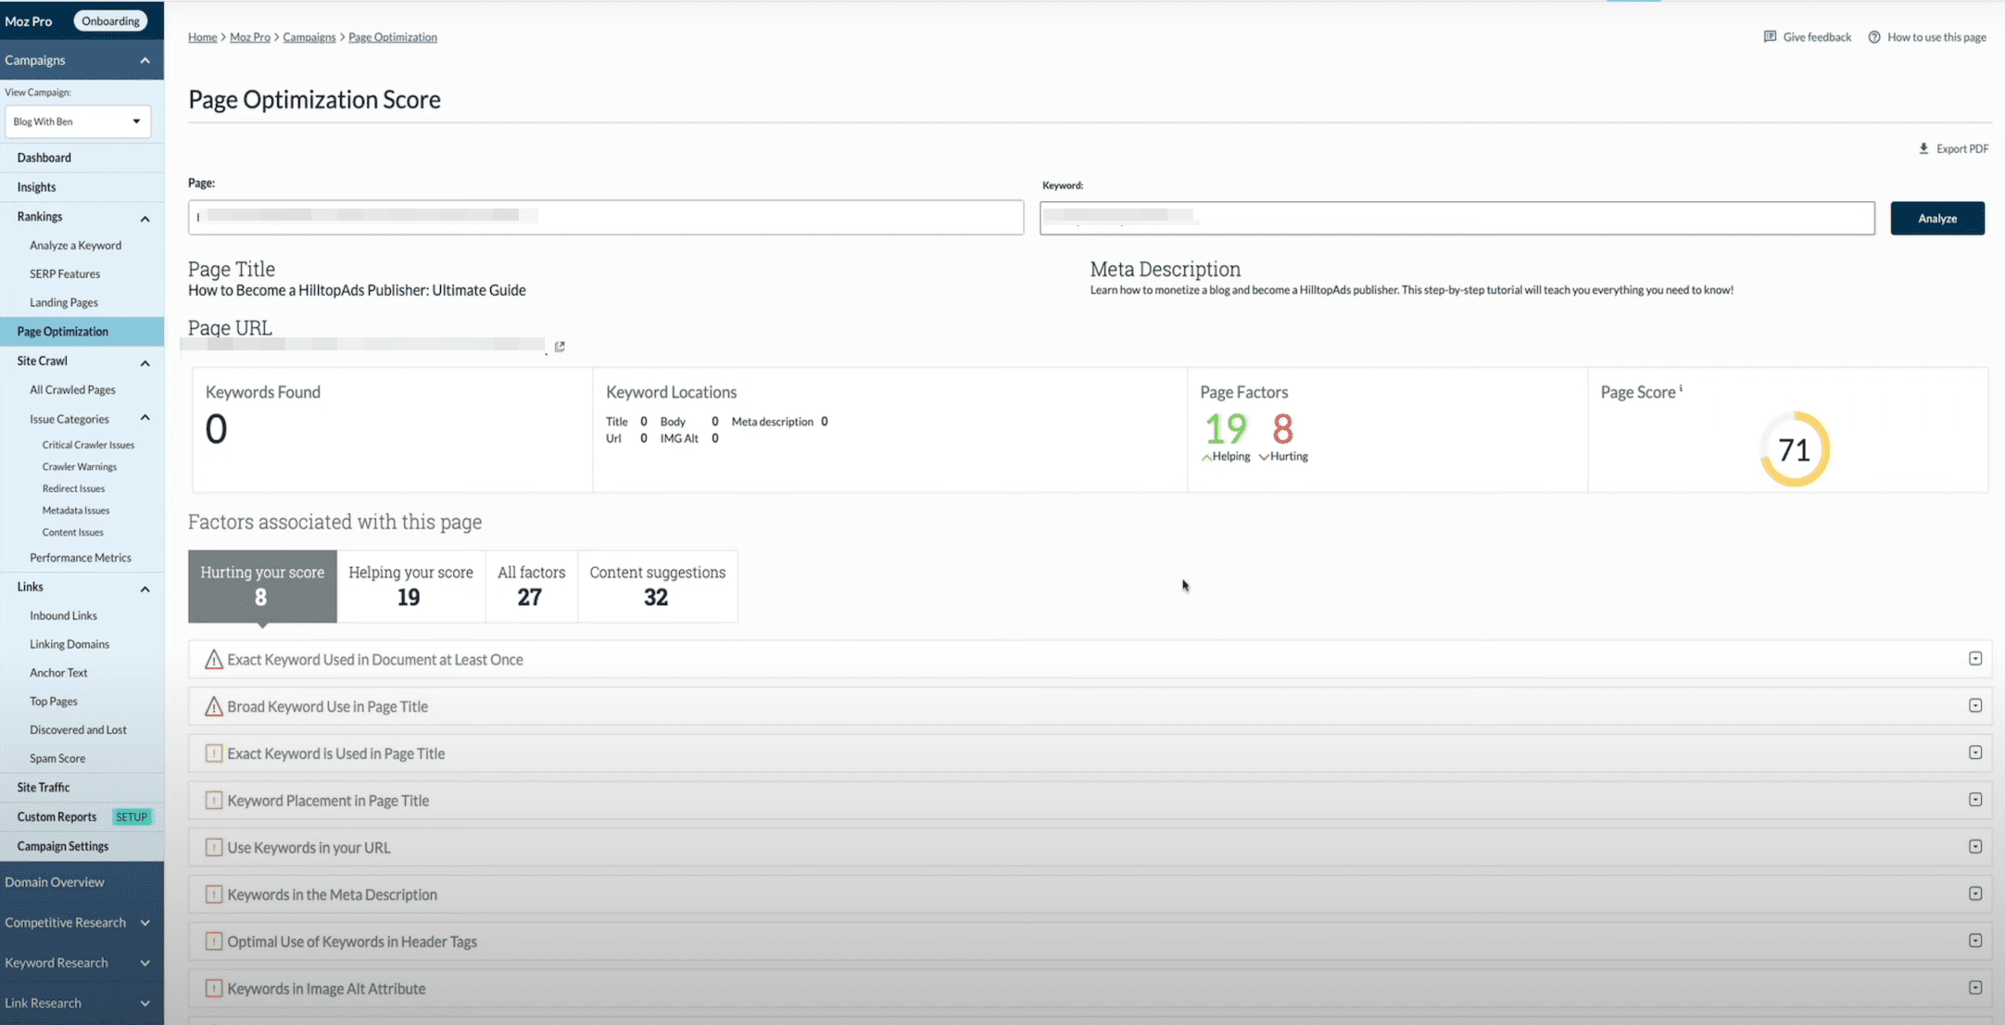Open the View Campaign dropdown showing Blog With Ben
The height and width of the screenshot is (1025, 2005).
(78, 121)
